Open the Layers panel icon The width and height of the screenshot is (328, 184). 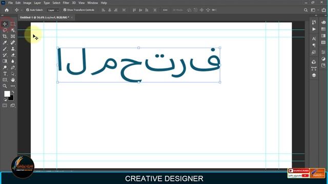314,75
